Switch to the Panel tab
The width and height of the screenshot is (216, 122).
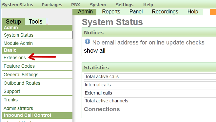(x=136, y=12)
